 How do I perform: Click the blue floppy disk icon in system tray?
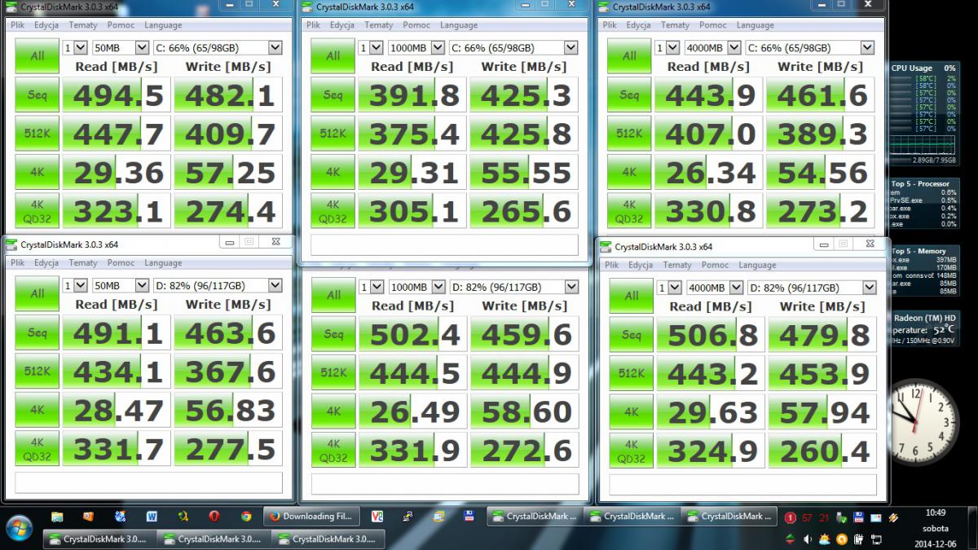tap(859, 517)
